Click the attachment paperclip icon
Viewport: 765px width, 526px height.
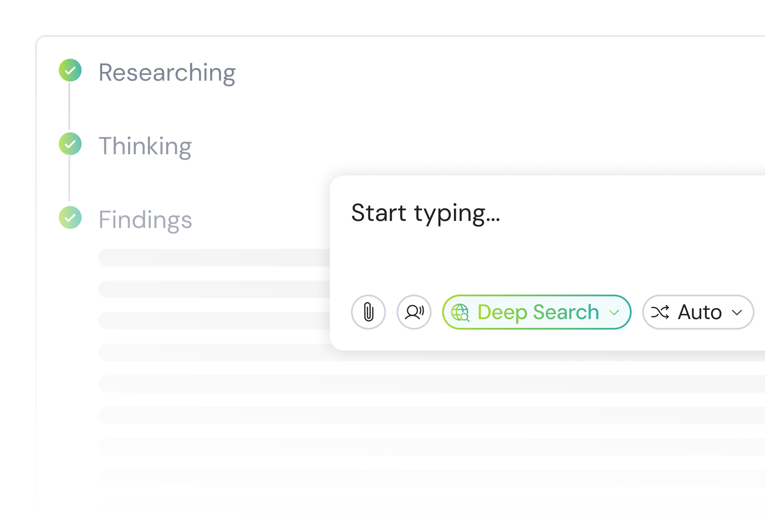coord(368,312)
